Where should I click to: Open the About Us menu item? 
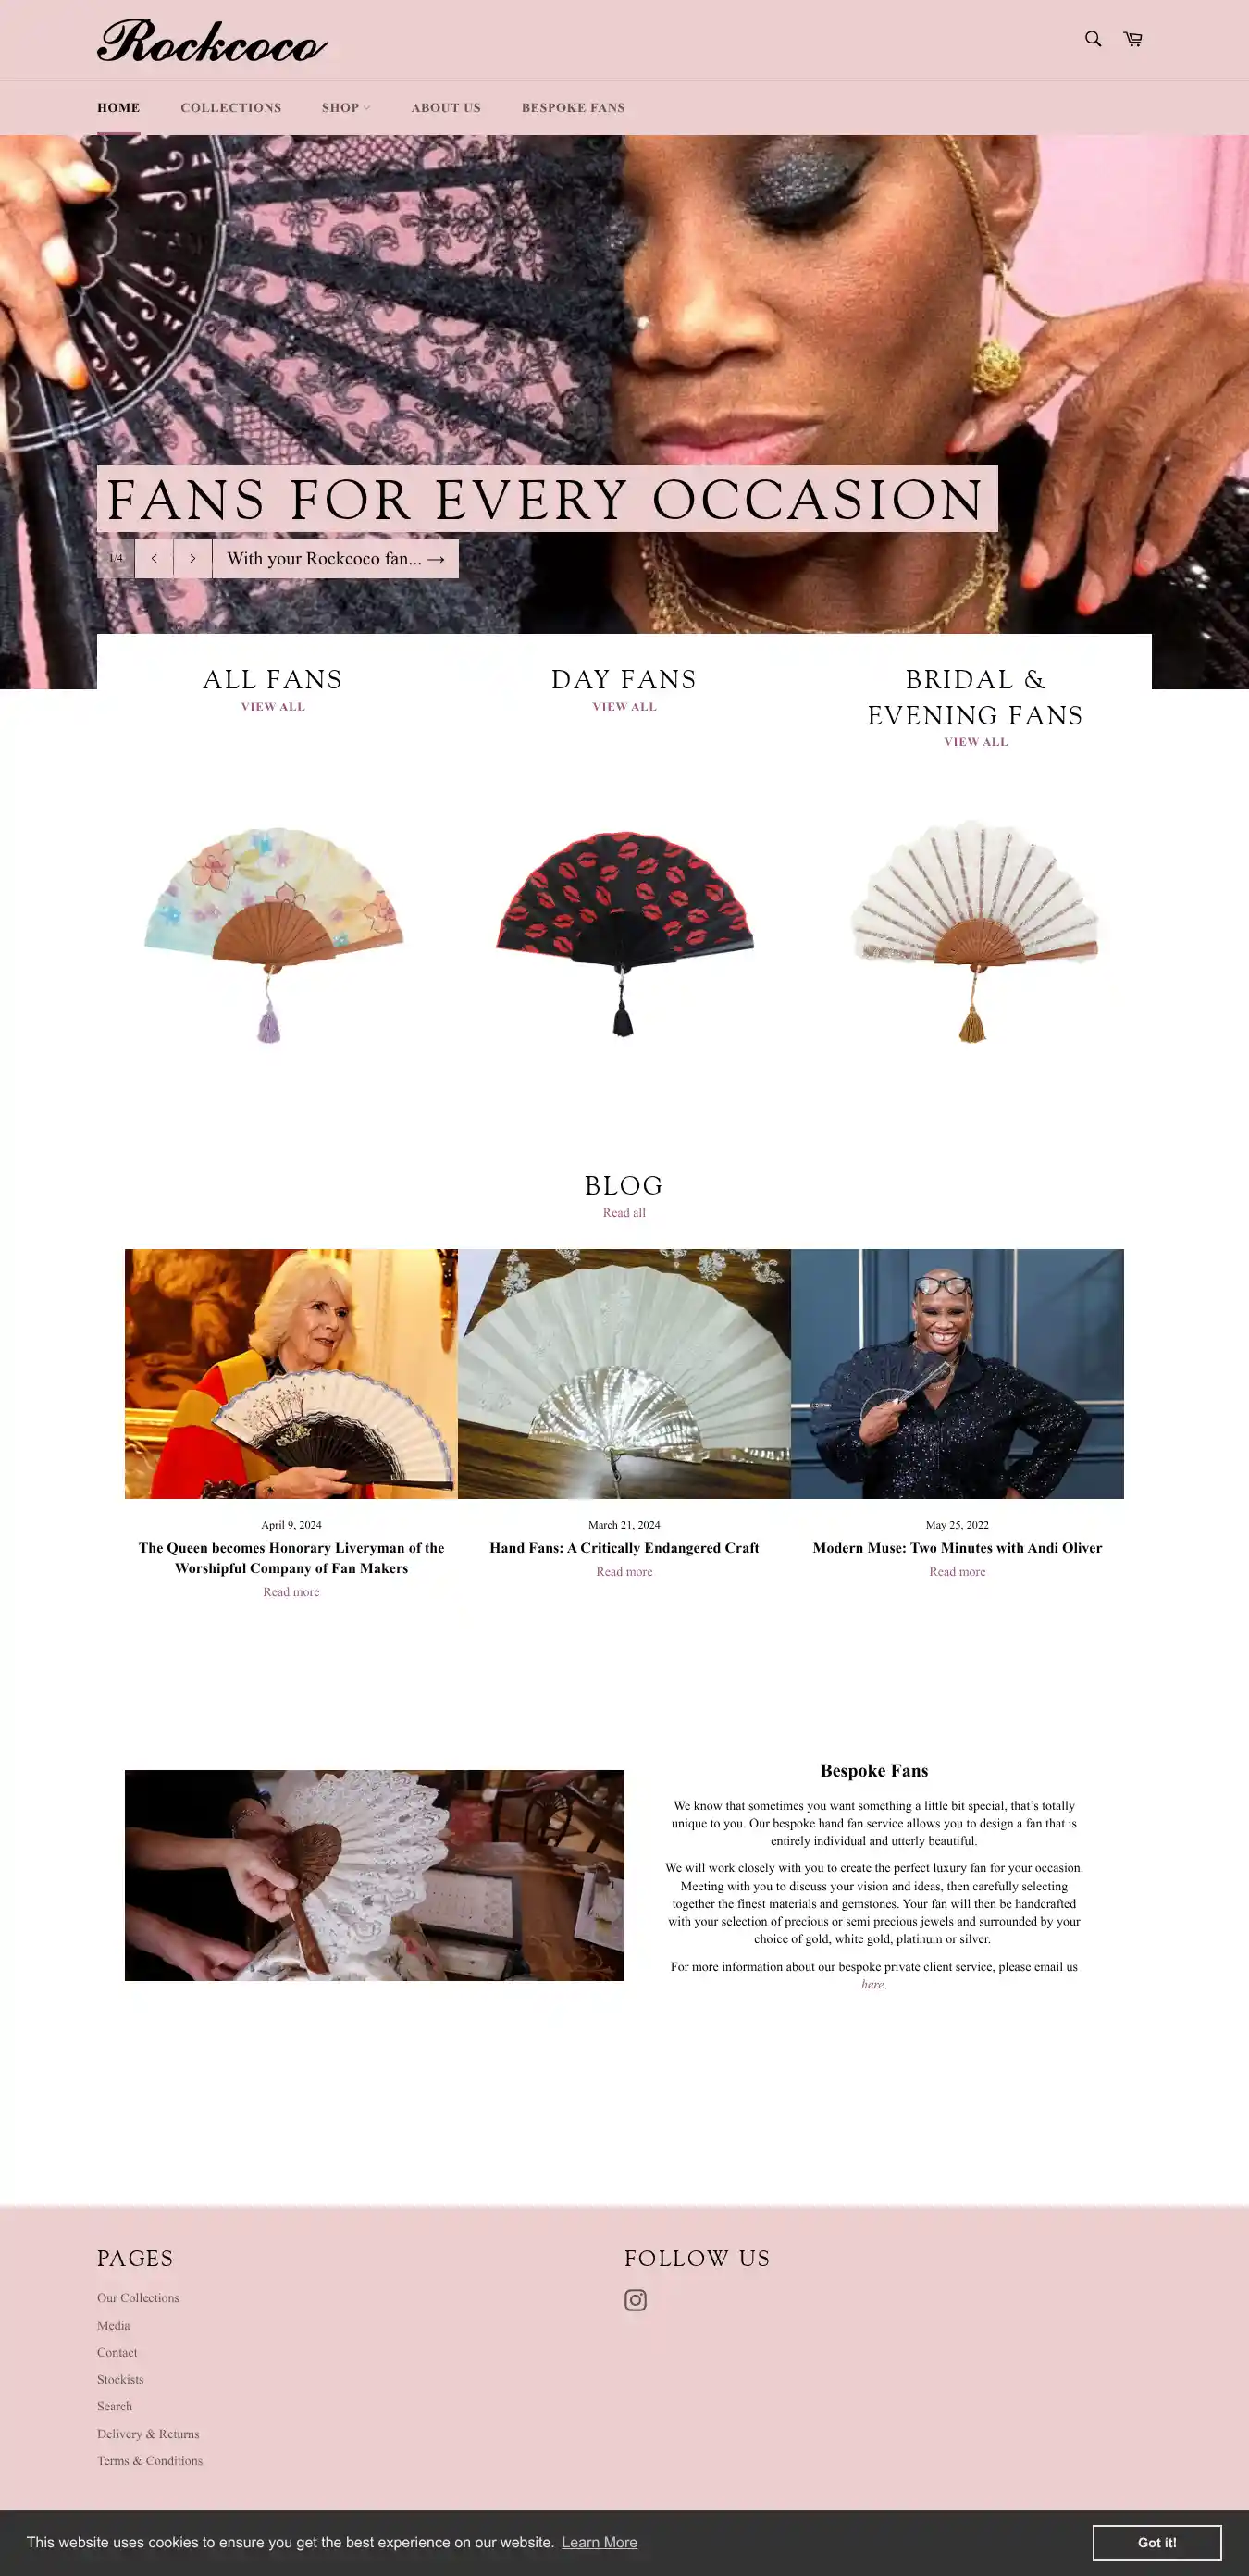[446, 108]
